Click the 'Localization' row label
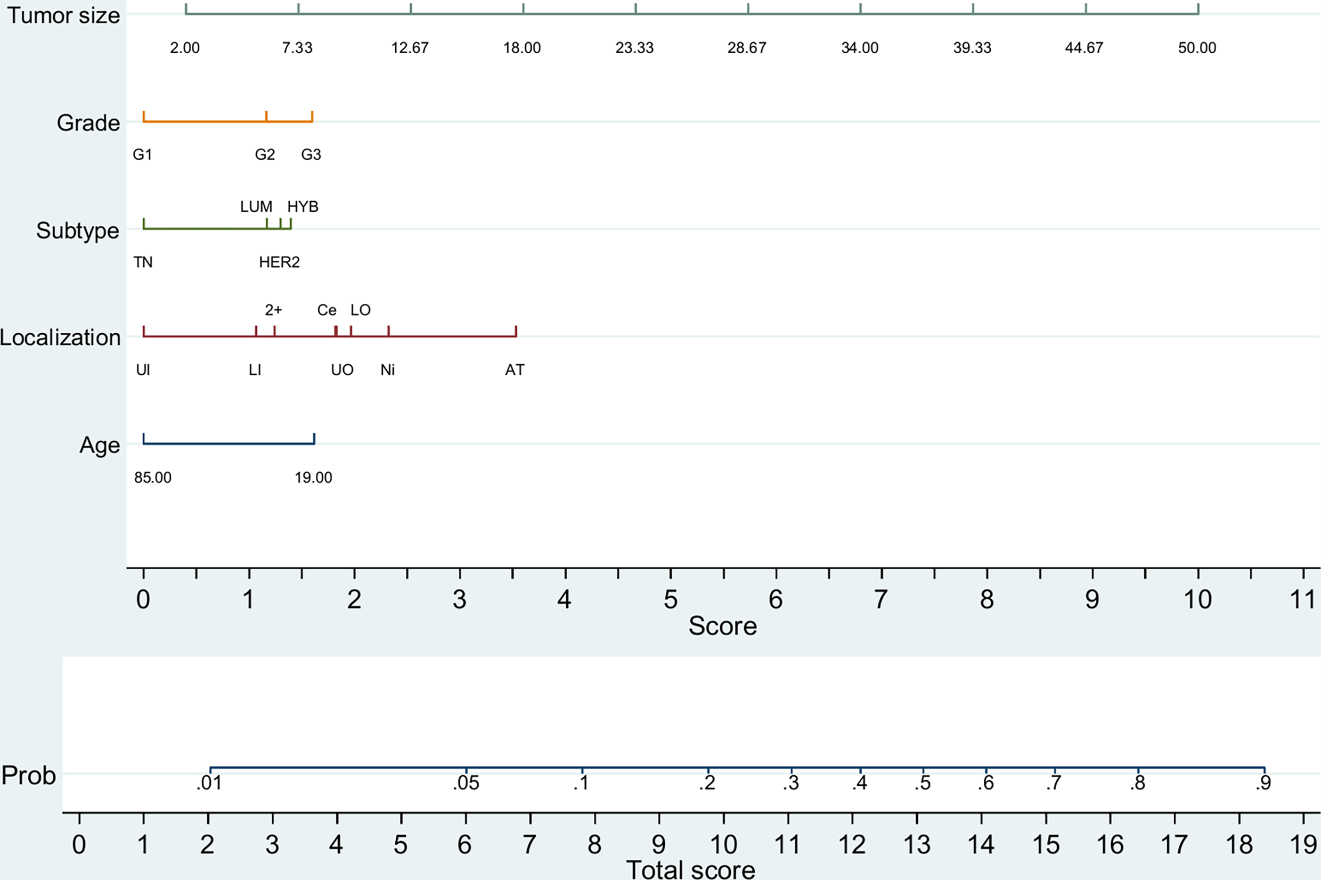Image resolution: width=1321 pixels, height=880 pixels. tap(60, 338)
